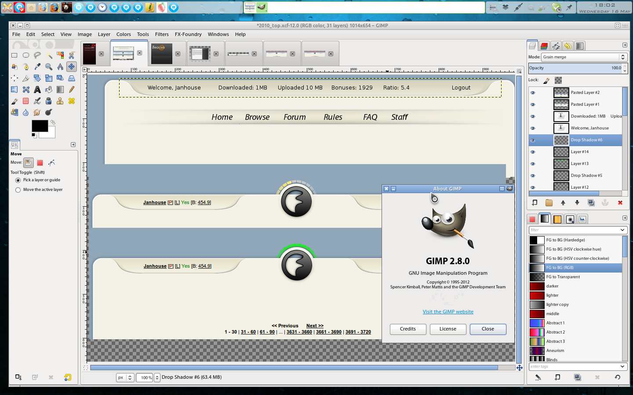Select 'Move the active layer' radio option
Screen dimensions: 633x395
pos(18,190)
